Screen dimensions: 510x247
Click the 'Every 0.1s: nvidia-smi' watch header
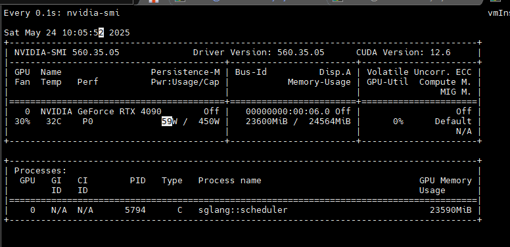[62, 13]
